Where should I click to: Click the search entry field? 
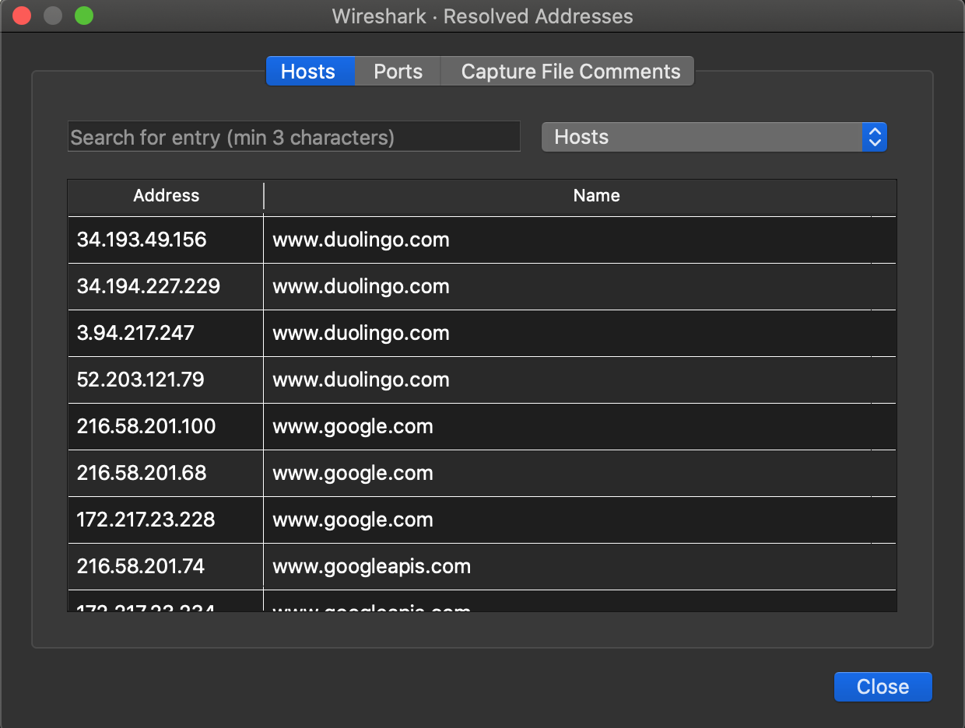click(x=294, y=136)
